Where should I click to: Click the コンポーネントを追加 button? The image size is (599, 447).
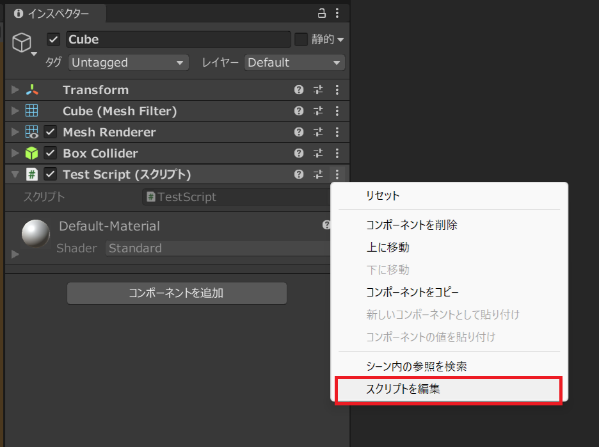pyautogui.click(x=177, y=293)
